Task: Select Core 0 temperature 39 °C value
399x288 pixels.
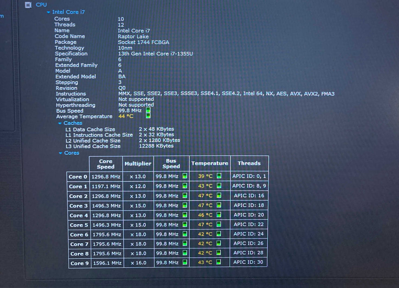Action: click(205, 176)
